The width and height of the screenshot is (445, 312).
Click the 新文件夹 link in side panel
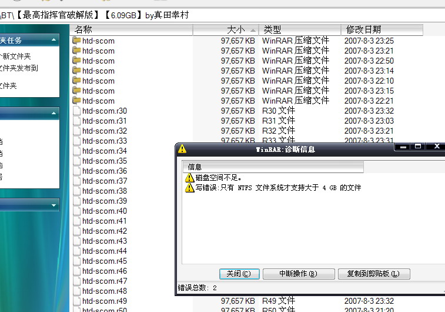[x=16, y=57]
